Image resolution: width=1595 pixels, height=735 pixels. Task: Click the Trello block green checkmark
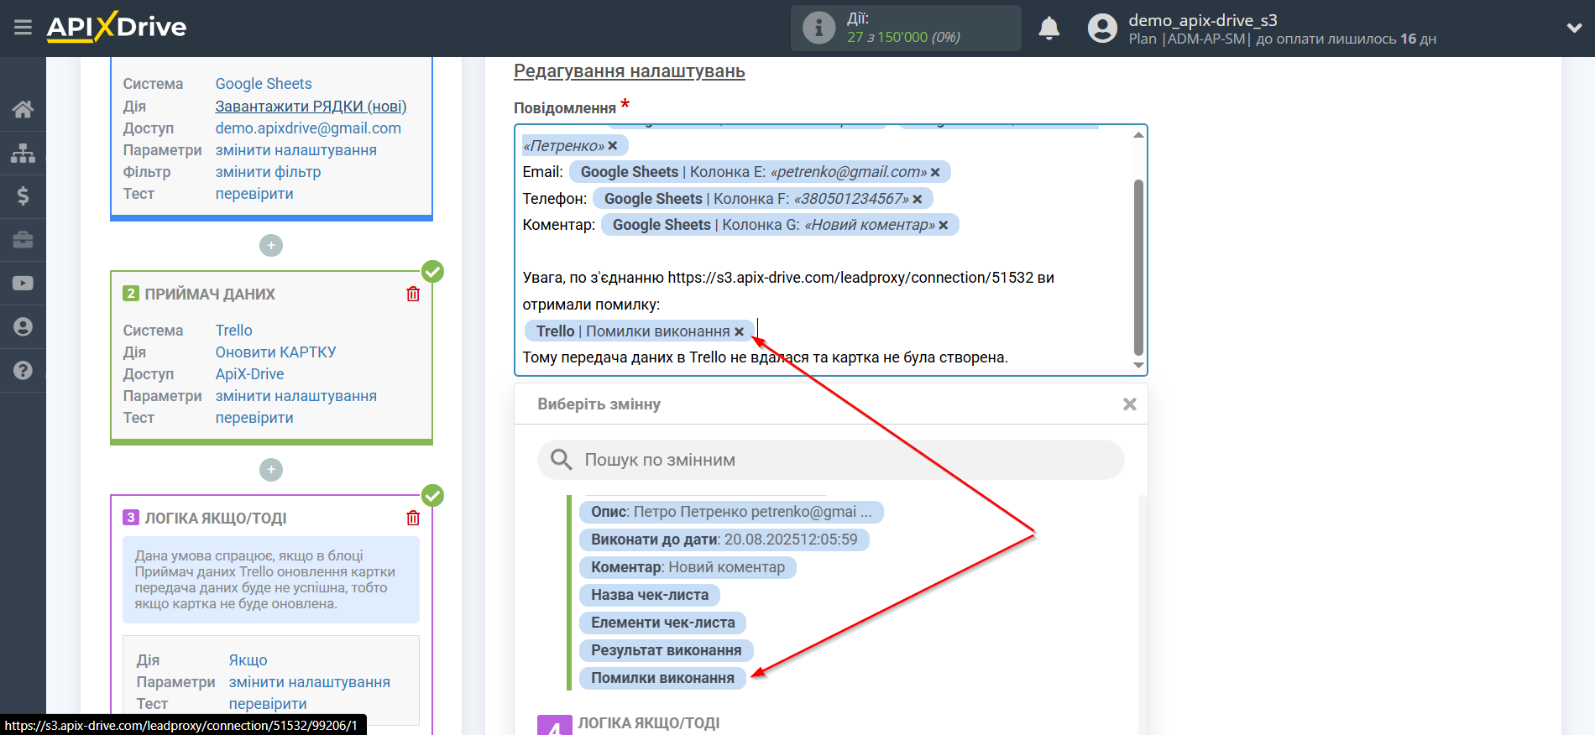432,271
